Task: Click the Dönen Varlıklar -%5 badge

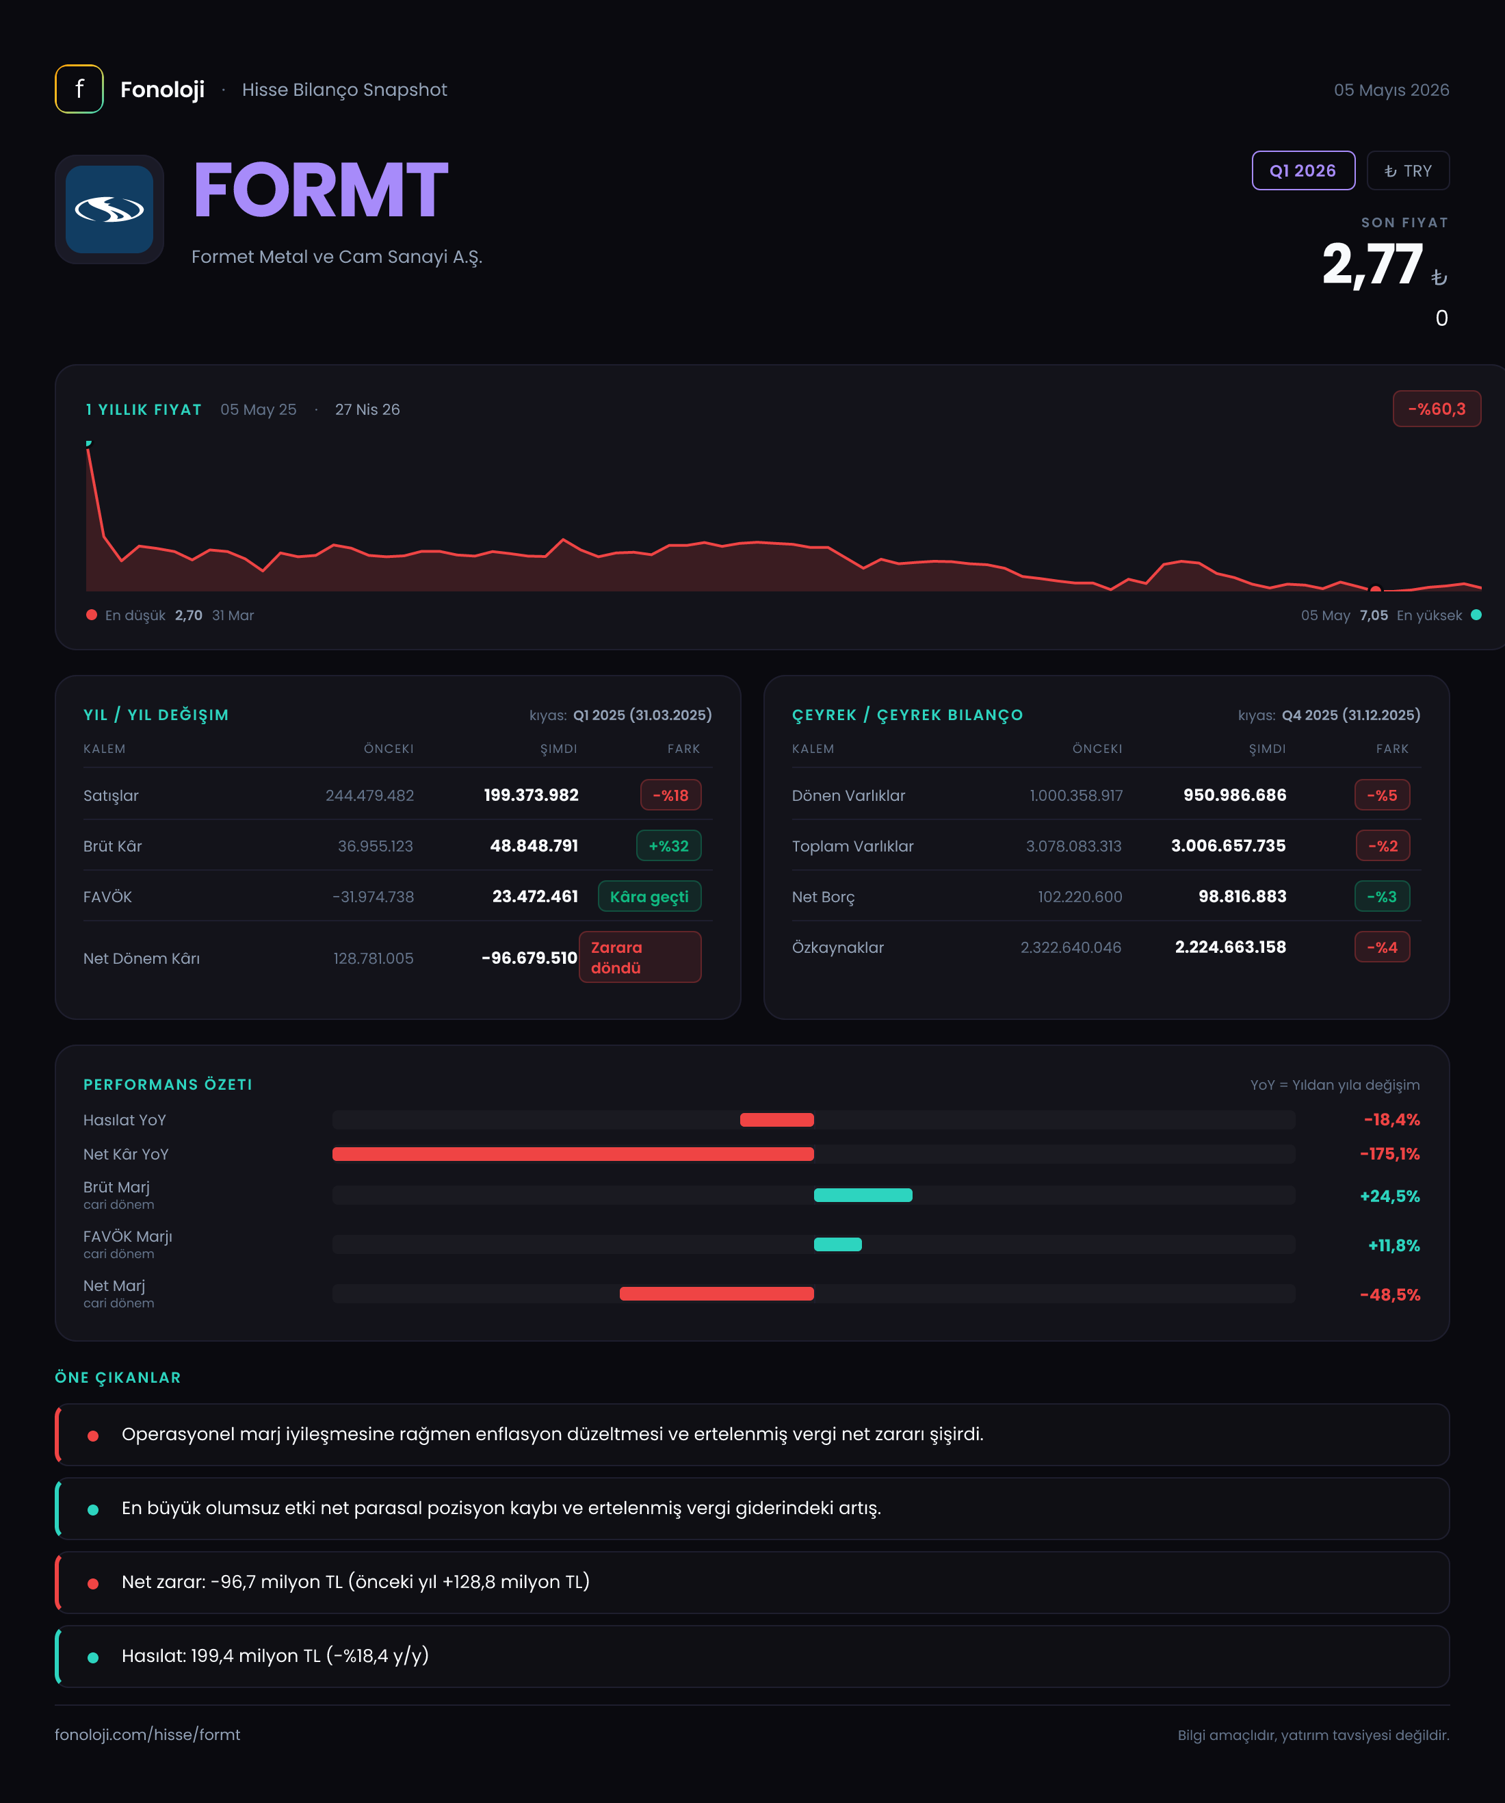Action: tap(1381, 795)
